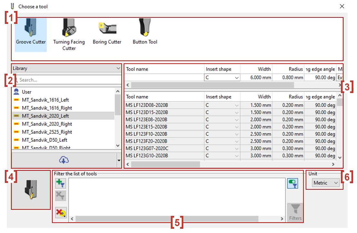
Task: Click the tool preview thumbnail above the filter panel
Action: [x=31, y=191]
